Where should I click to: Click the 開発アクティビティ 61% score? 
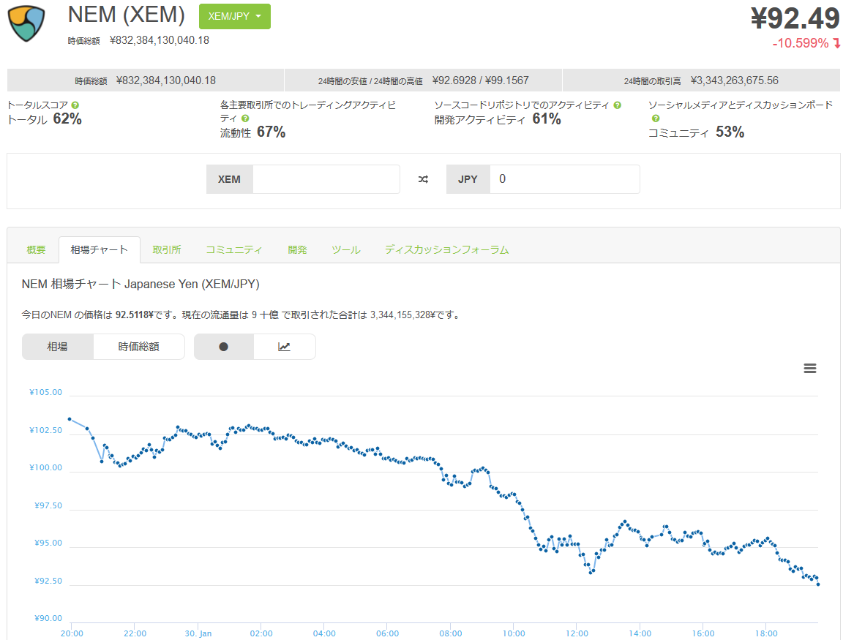click(498, 118)
